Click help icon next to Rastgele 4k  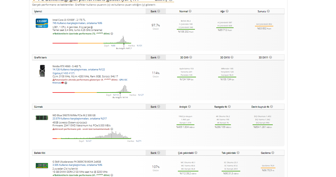click(229, 107)
